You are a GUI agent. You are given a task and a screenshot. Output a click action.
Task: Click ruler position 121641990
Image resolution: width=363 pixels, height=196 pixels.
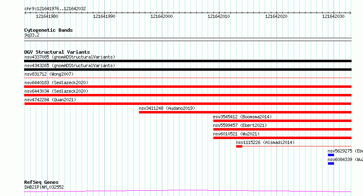click(x=104, y=16)
